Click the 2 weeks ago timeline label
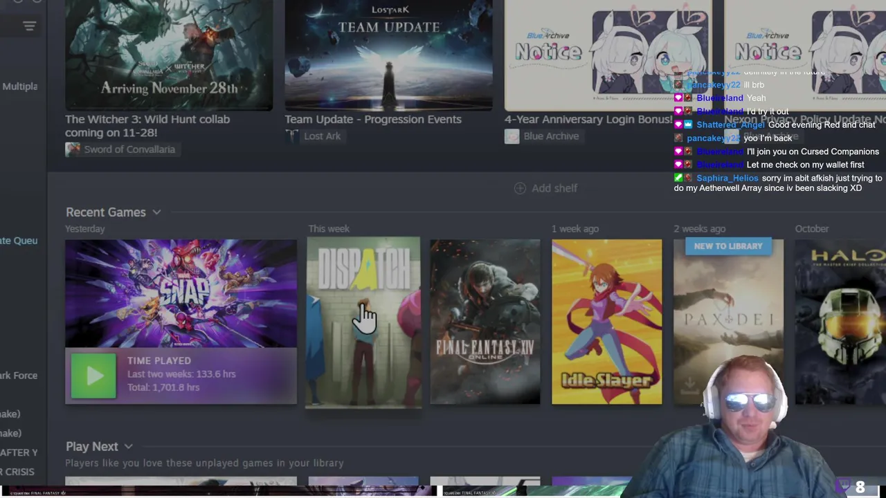Screen dimensions: 886x498 [700, 229]
